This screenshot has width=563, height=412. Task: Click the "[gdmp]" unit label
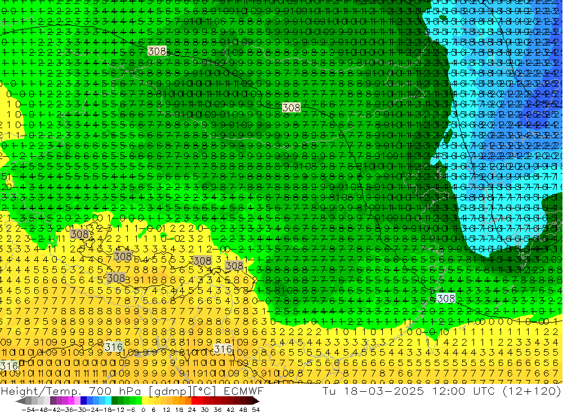pos(170,391)
